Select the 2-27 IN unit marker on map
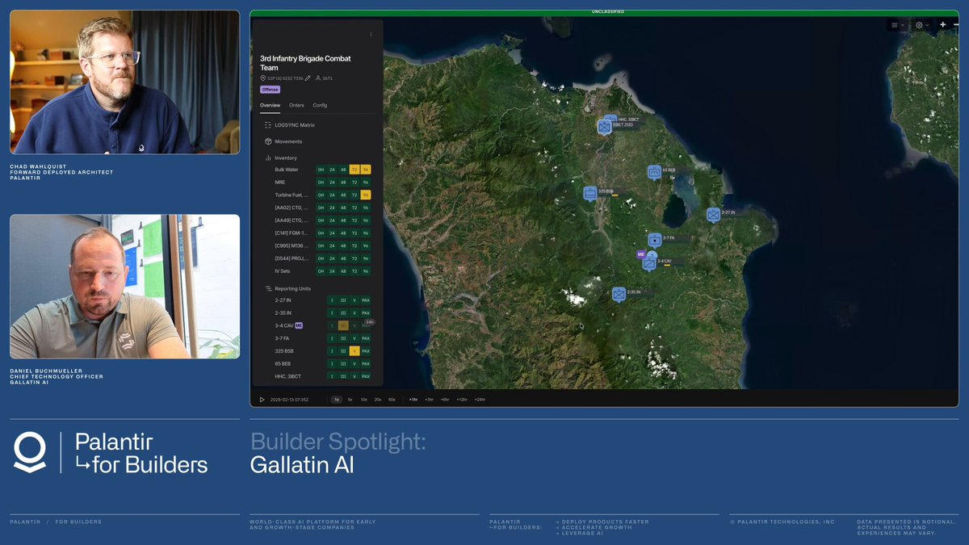The height and width of the screenshot is (545, 969). 713,215
